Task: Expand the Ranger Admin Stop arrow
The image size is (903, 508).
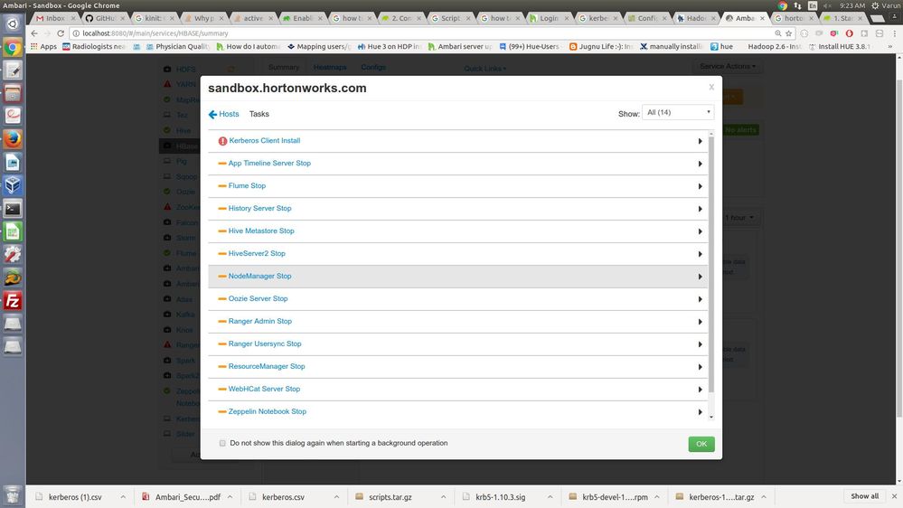Action: click(x=700, y=322)
